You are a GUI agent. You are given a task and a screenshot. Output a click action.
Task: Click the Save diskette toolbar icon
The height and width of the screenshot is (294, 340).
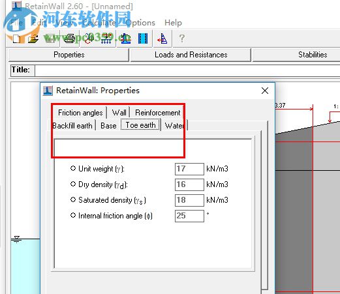50,38
